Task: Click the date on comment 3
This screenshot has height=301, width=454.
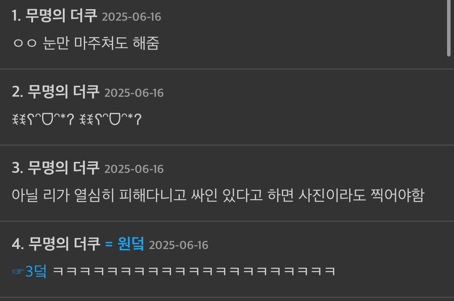Action: click(134, 169)
